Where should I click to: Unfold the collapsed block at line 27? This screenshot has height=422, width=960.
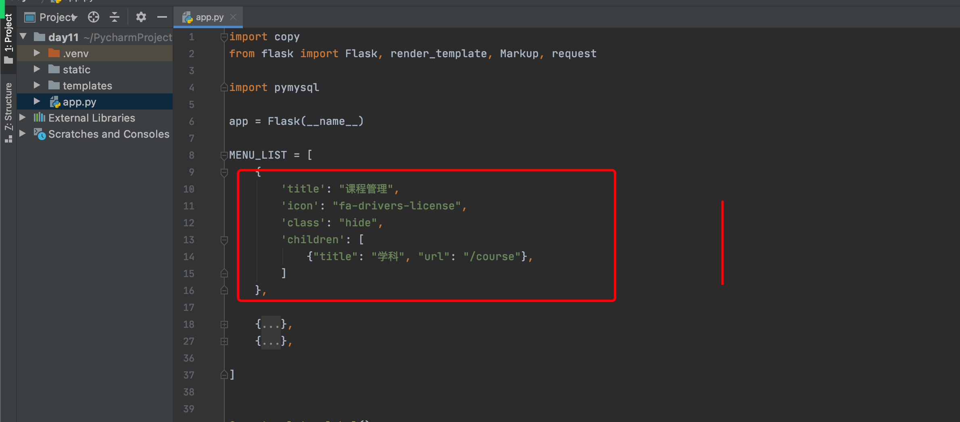coord(224,341)
